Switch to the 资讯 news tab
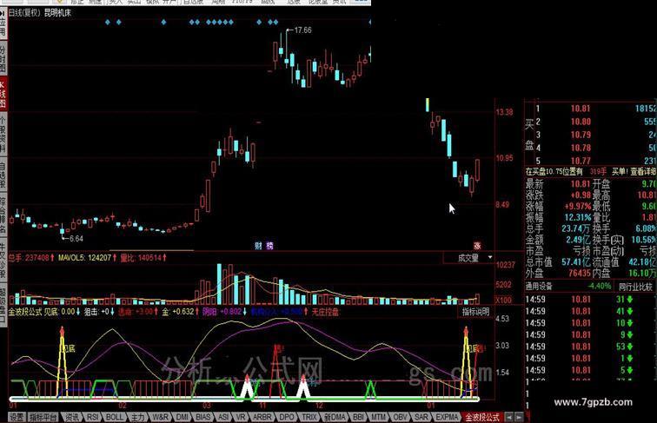 click(71, 417)
